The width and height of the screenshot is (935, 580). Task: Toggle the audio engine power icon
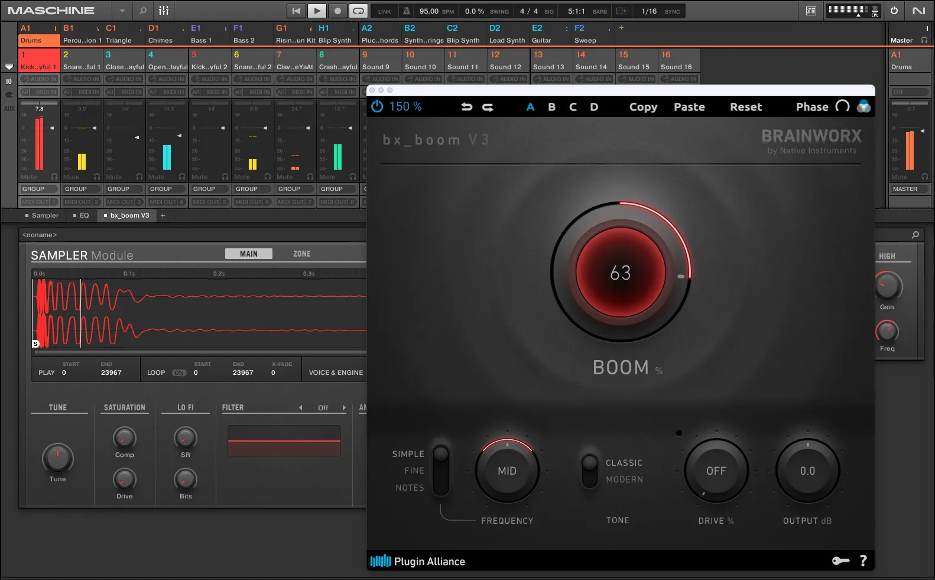(x=894, y=11)
